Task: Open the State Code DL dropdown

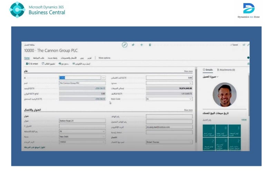Action: (x=191, y=99)
